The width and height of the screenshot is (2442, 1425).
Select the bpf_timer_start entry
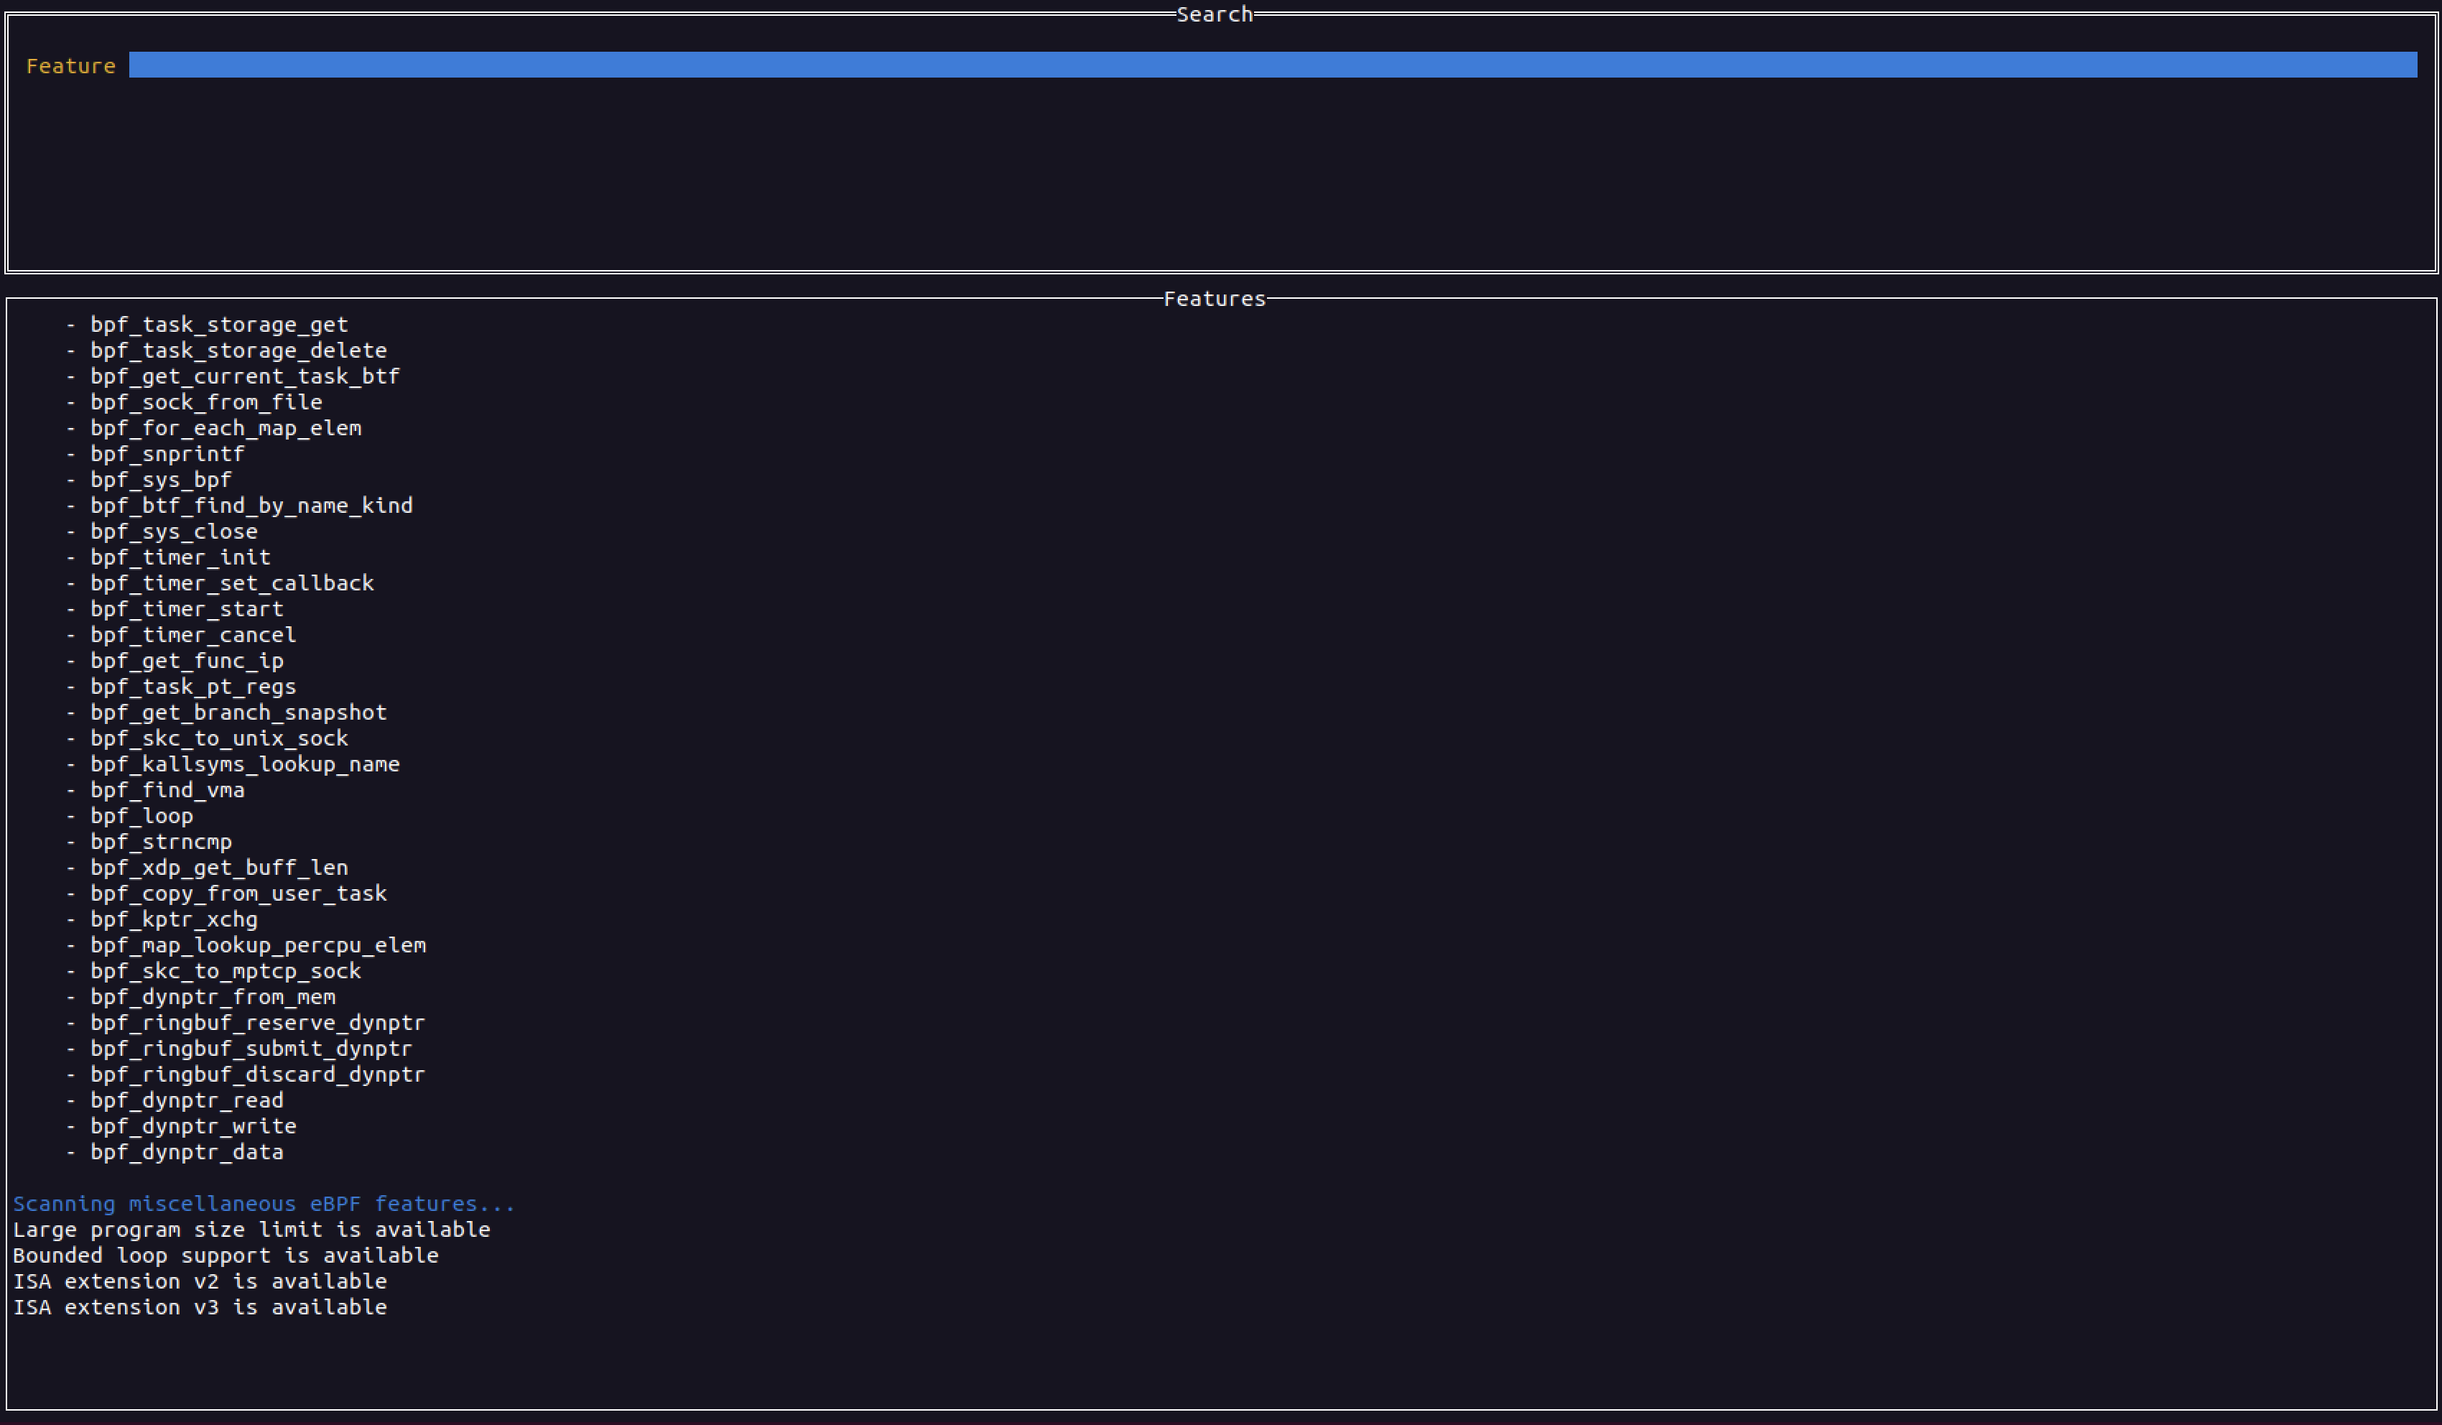(187, 609)
